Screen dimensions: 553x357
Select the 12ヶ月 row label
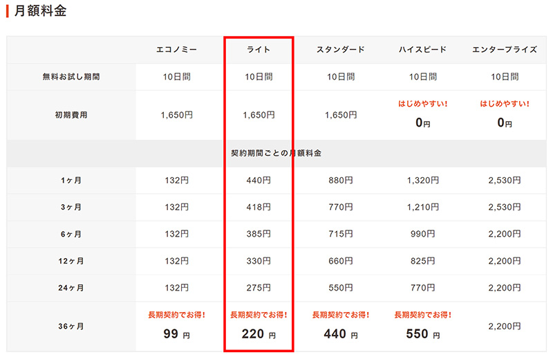(71, 261)
